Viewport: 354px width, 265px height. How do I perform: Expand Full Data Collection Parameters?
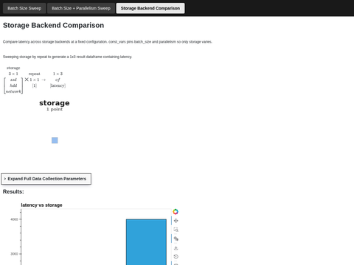pyautogui.click(x=46, y=179)
